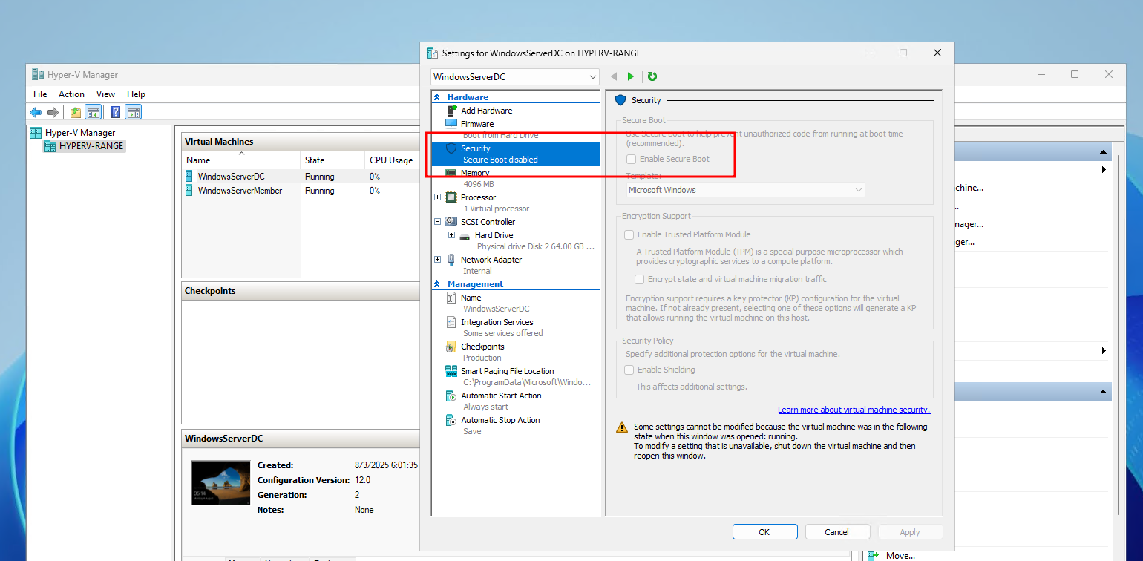Screen dimensions: 1143x561
Task: Click Back arrow in Hyper-V Manager toolbar
Action: coord(36,112)
